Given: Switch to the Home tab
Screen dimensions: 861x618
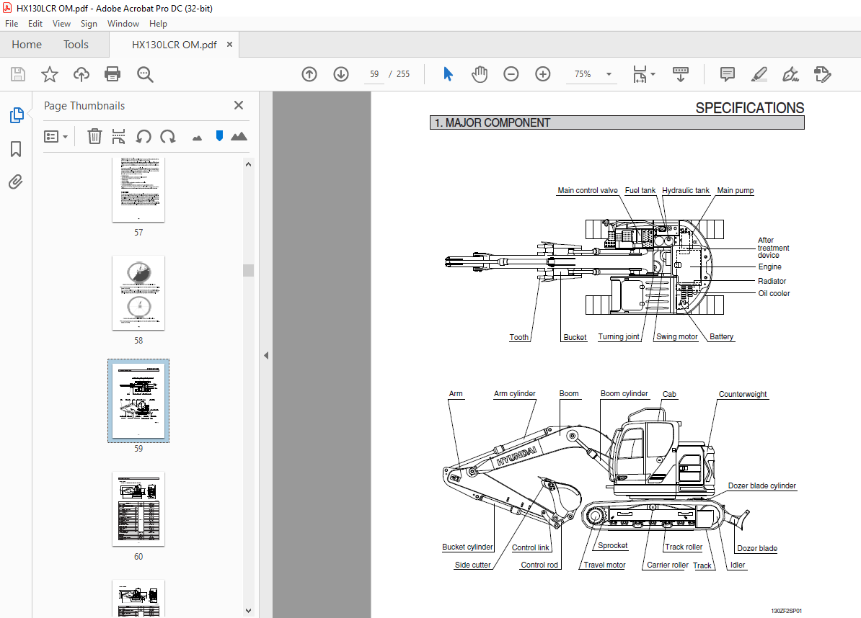Looking at the screenshot, I should coord(27,45).
